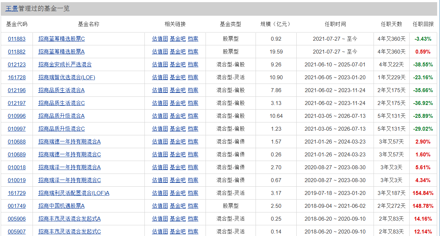Open 招商中国机遇股票A fund page

coord(61,206)
